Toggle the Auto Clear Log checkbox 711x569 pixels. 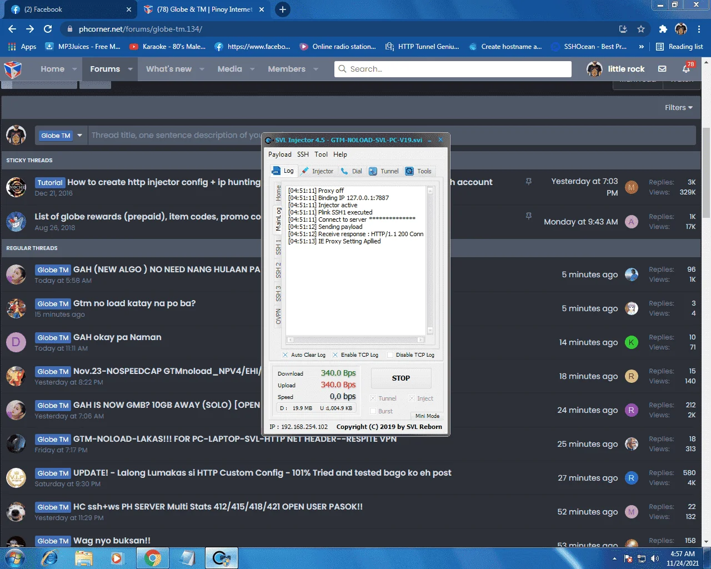point(285,355)
